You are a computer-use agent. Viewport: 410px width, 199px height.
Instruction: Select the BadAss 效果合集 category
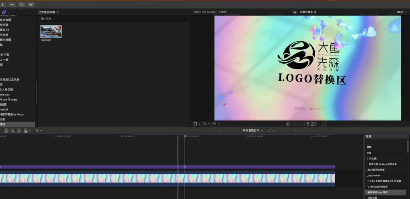382,164
